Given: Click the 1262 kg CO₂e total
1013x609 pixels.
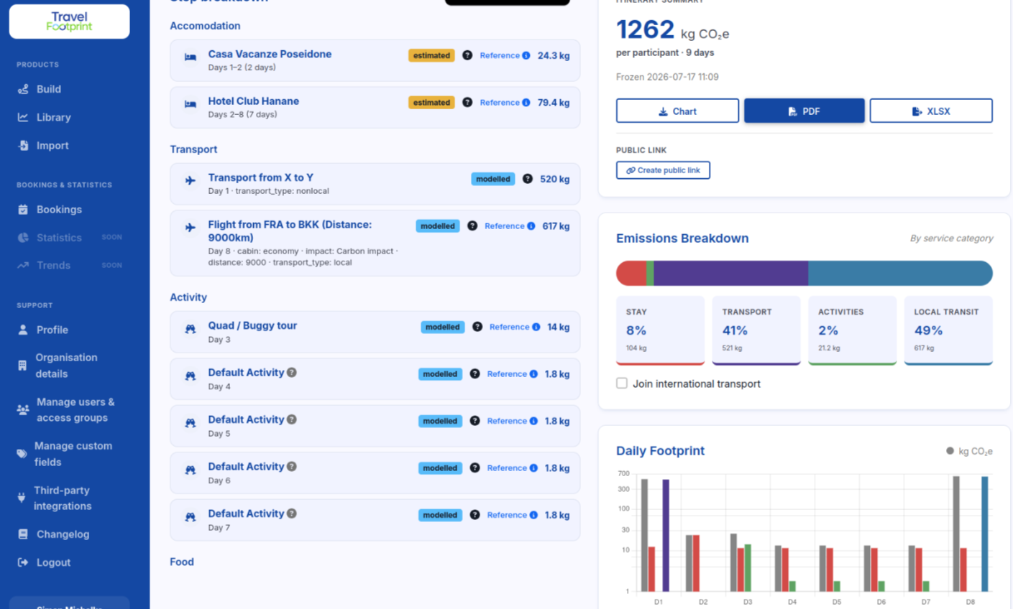Looking at the screenshot, I should coord(672,30).
